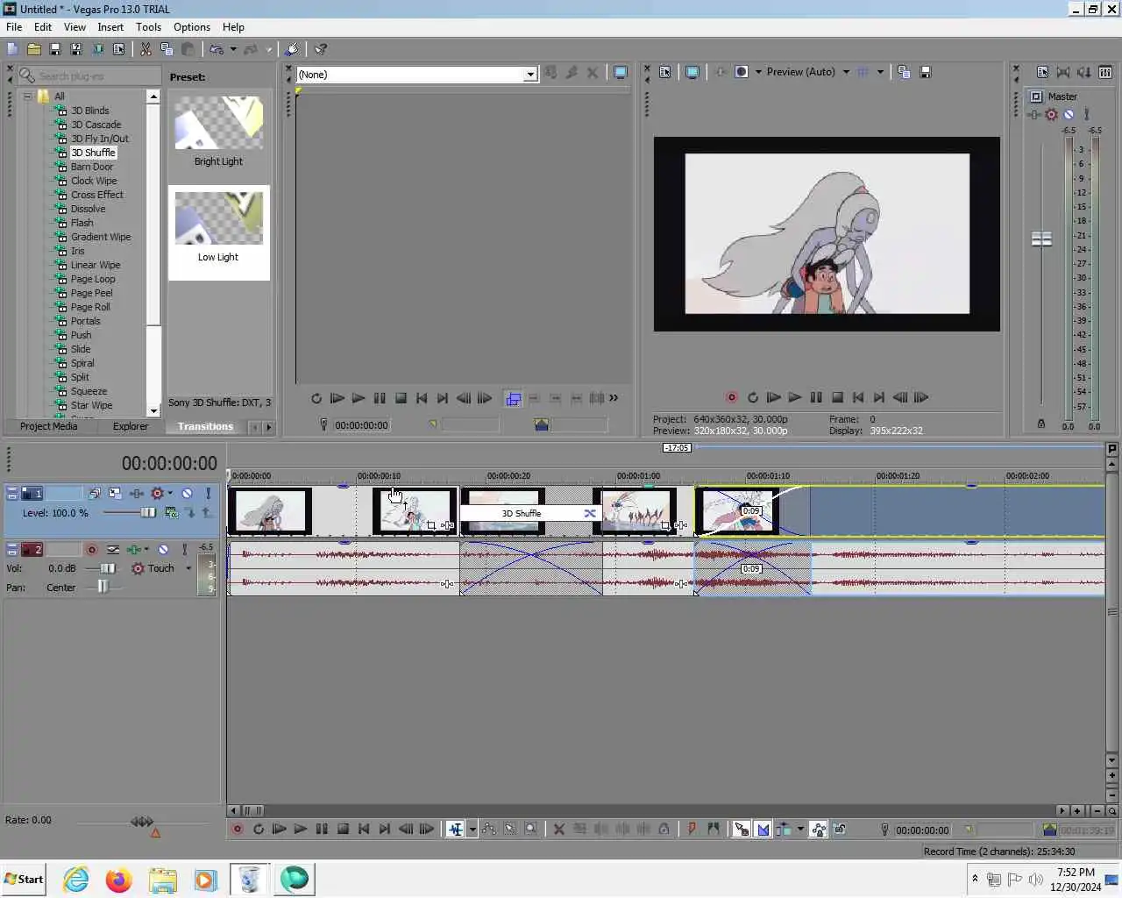Arm audio track 2 for record
Screen dimensions: 1122x898
[x=91, y=550]
